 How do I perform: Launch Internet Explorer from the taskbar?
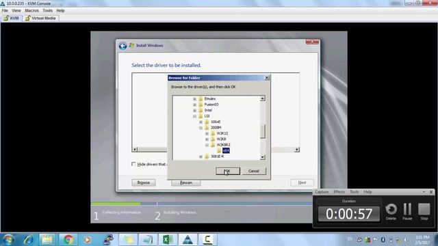29,240
